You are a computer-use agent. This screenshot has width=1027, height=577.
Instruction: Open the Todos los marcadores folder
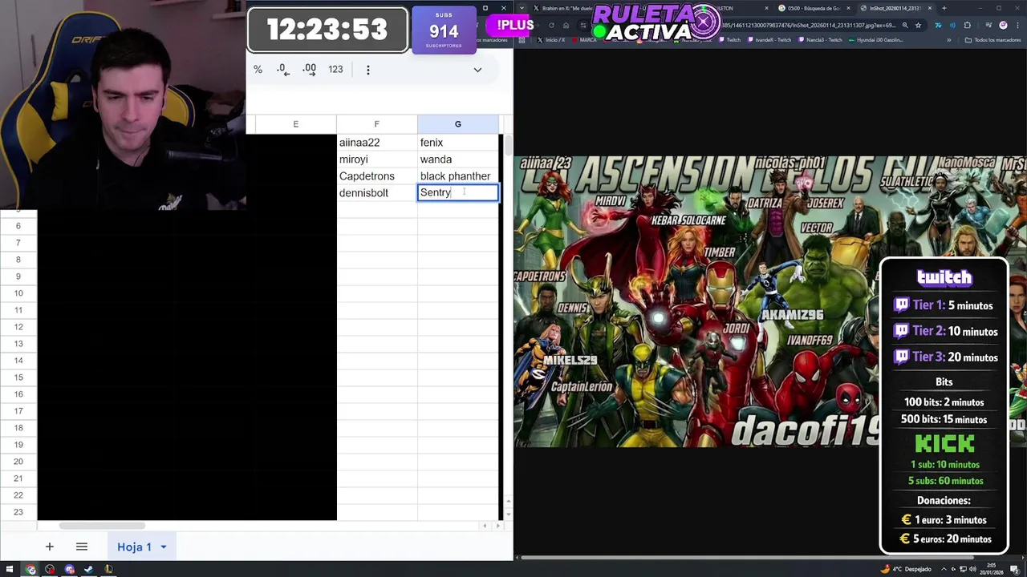point(991,40)
